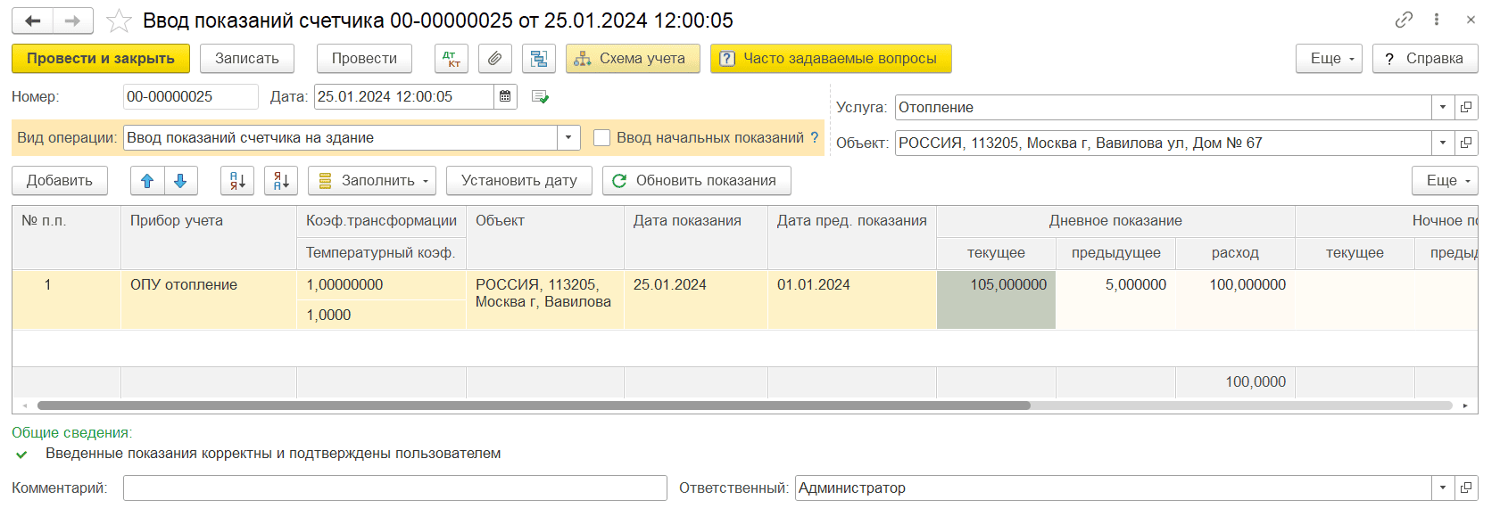The image size is (1500, 508).
Task: Click Обновить показания button
Action: [x=696, y=181]
